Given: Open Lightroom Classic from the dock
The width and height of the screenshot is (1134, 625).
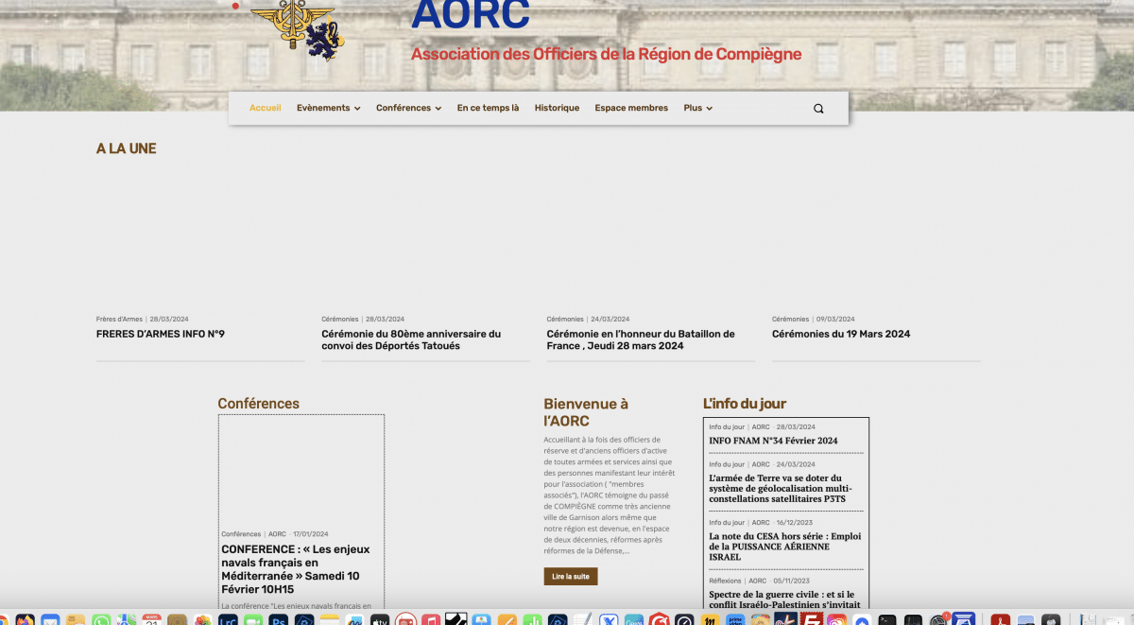Looking at the screenshot, I should [x=228, y=620].
